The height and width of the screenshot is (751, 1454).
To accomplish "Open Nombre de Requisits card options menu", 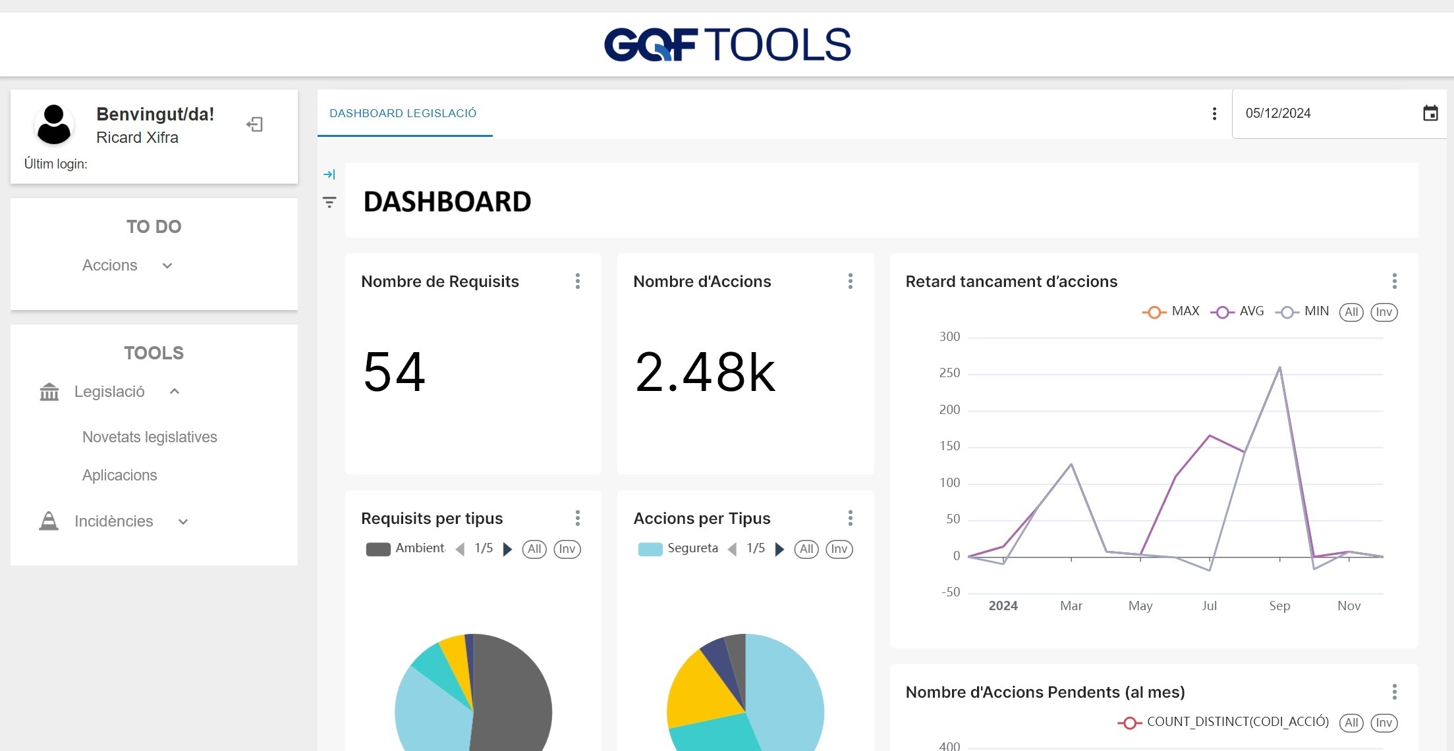I will click(x=578, y=282).
